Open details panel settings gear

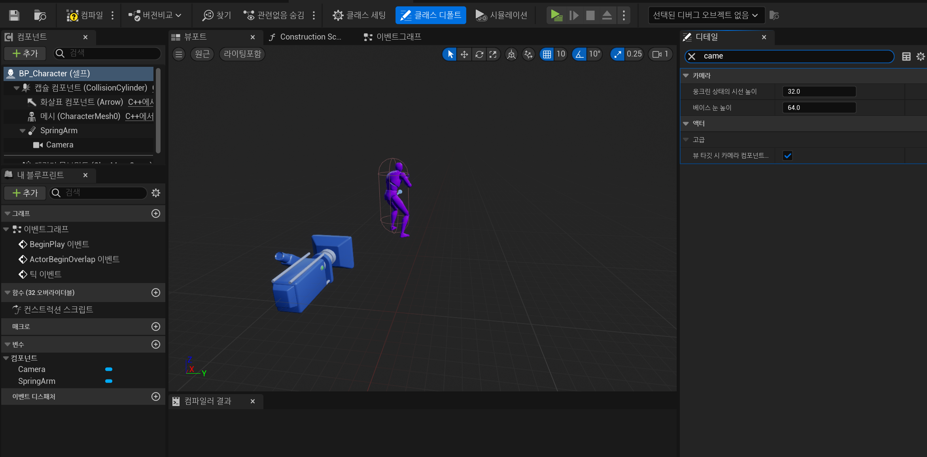click(x=920, y=57)
